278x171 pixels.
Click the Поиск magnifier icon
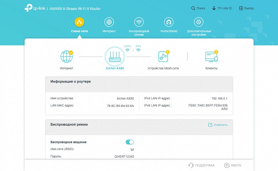[x=193, y=8]
